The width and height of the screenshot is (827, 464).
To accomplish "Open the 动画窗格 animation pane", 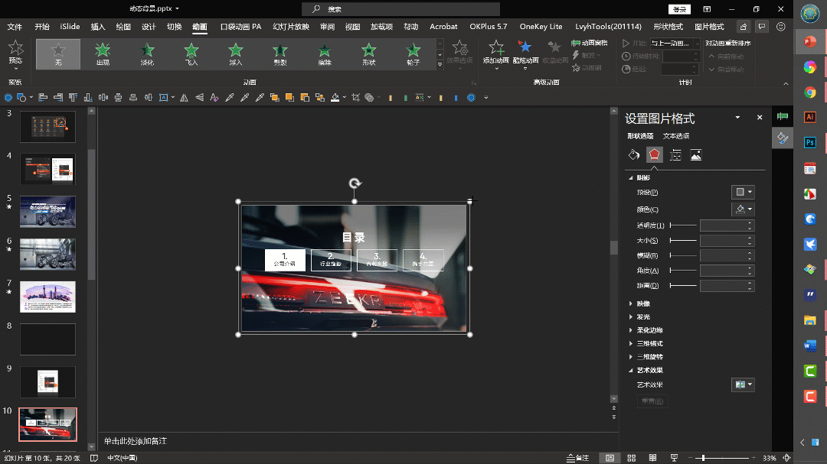I will (590, 44).
